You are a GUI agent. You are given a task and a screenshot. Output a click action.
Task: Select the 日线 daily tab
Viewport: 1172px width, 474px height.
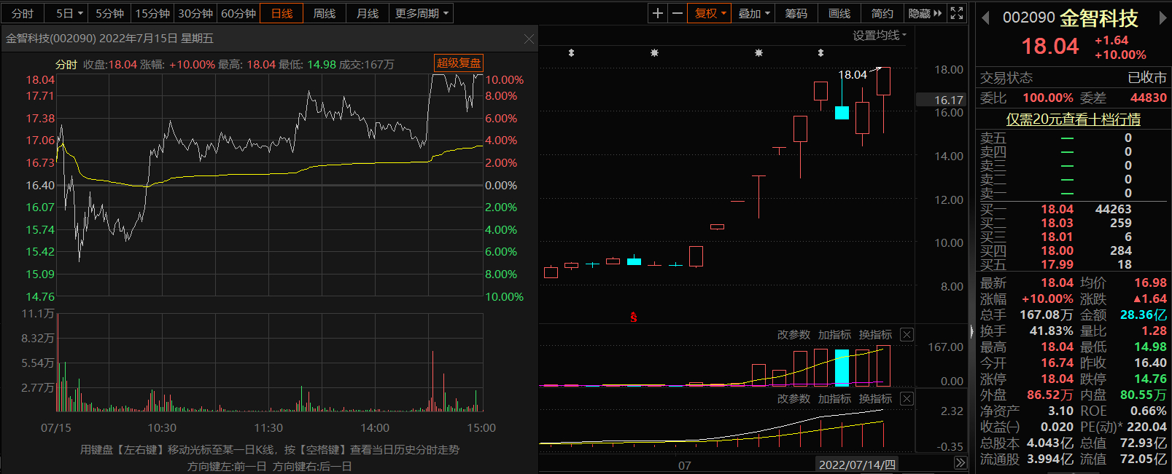(282, 13)
